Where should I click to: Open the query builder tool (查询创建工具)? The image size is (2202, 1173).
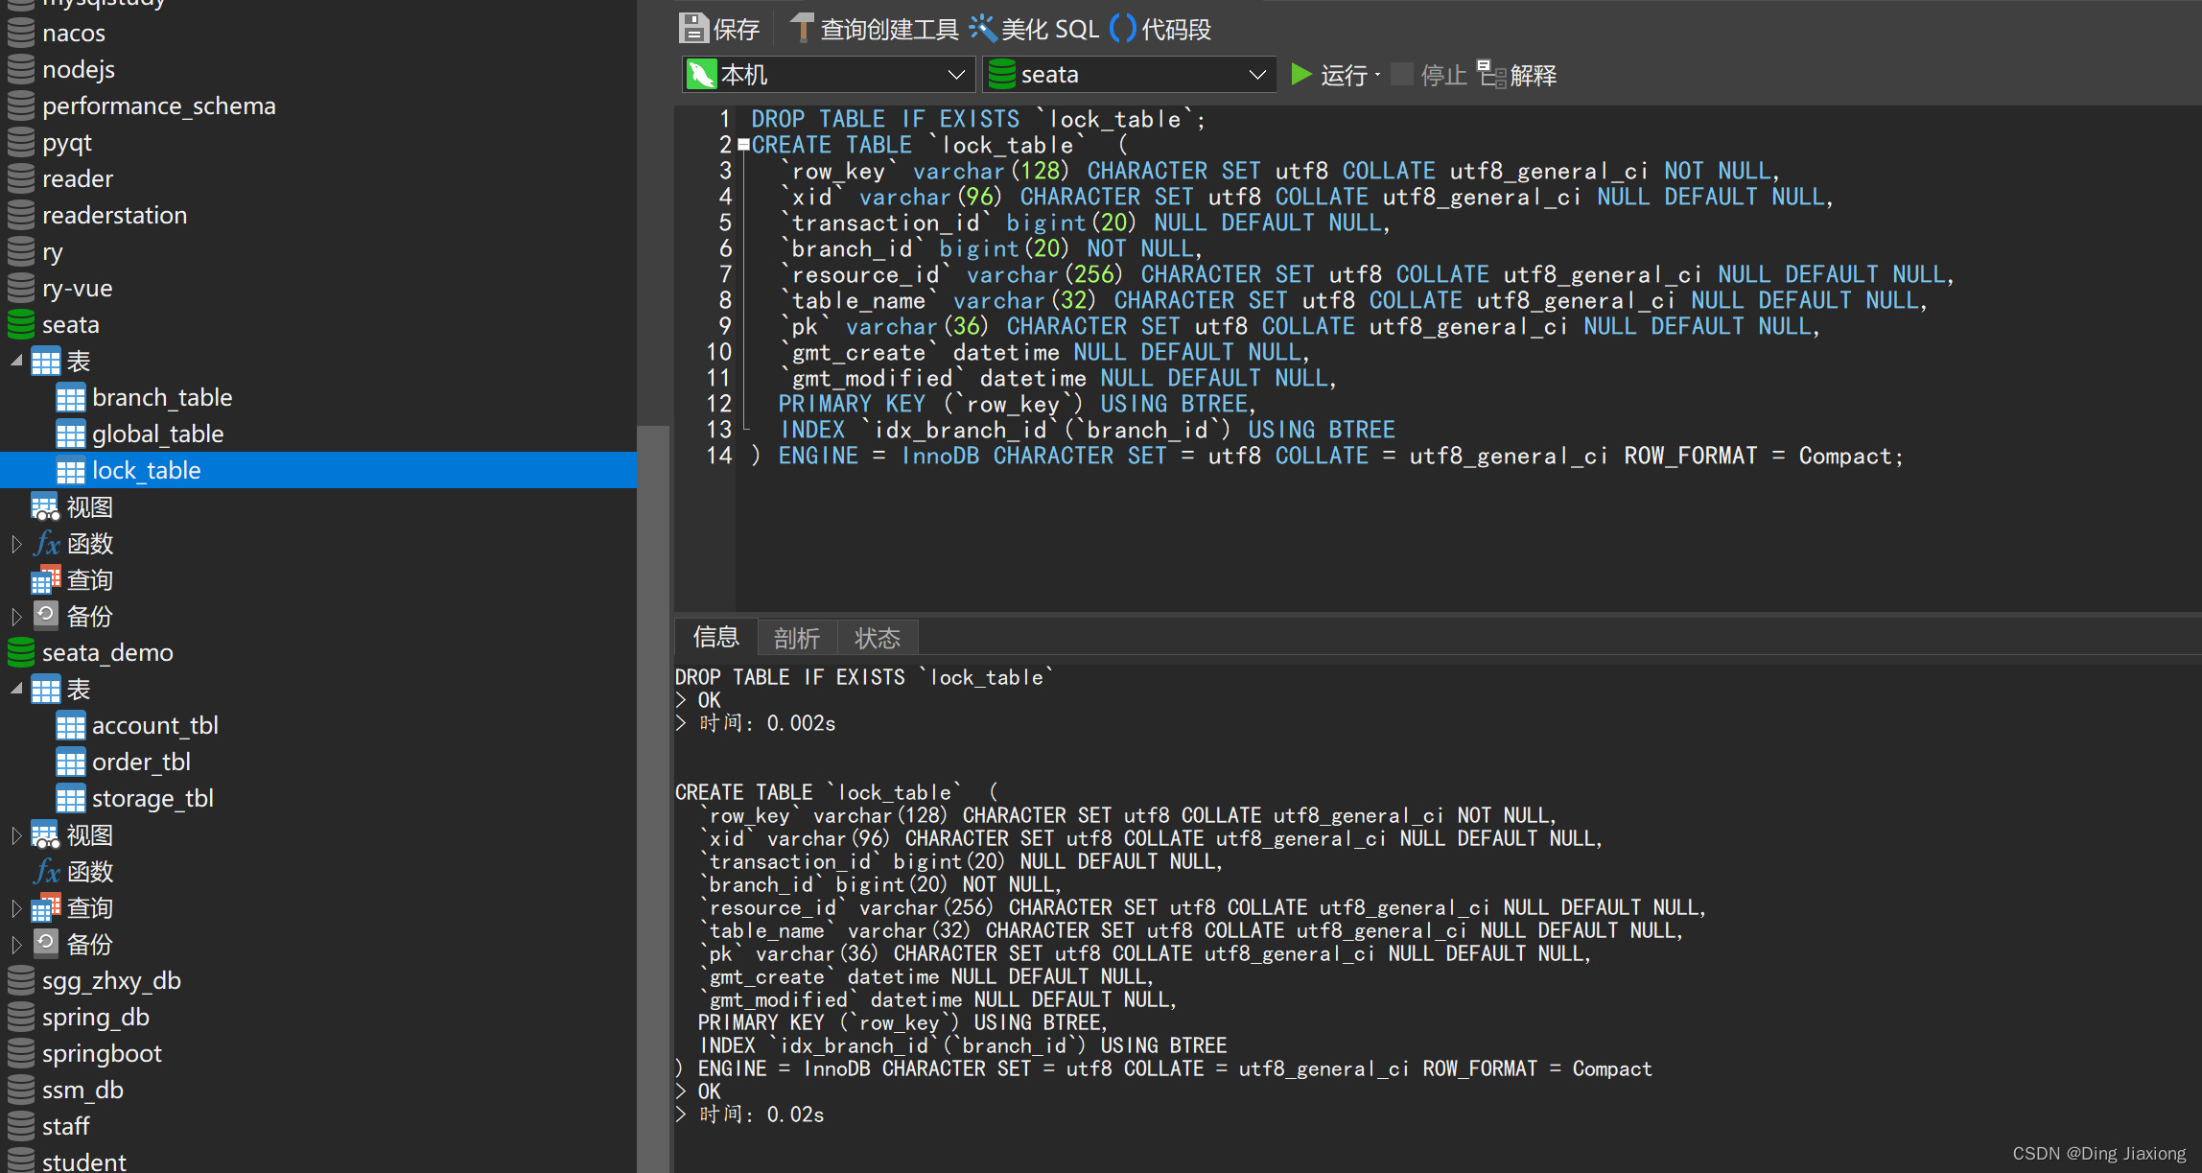click(873, 29)
